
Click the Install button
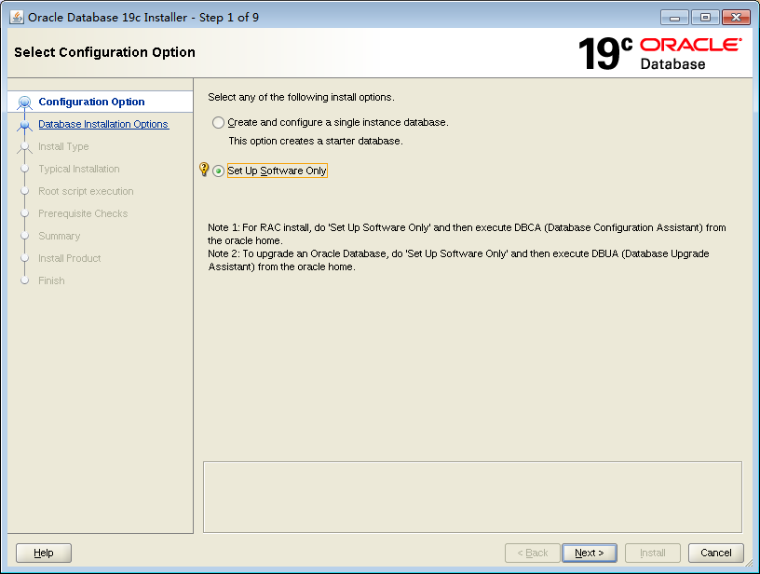[x=652, y=553]
